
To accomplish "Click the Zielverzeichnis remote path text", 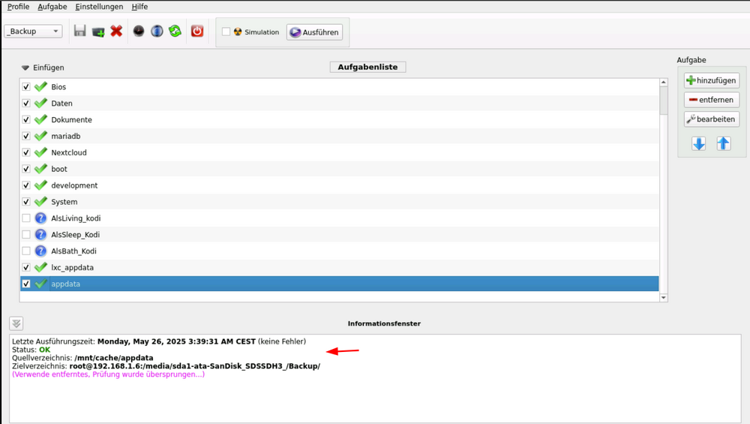I will pos(195,366).
